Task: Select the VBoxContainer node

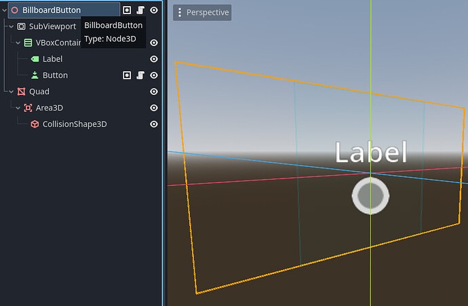Action: point(58,43)
